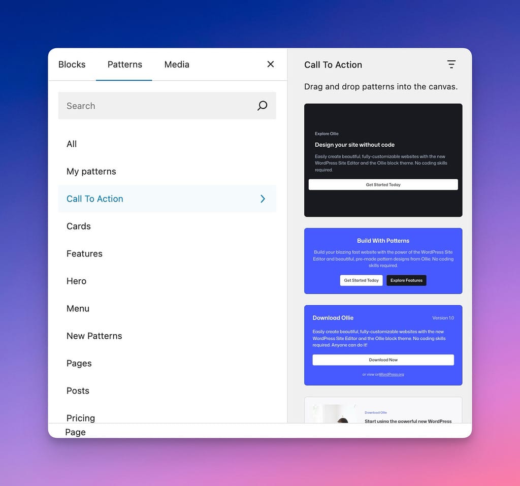Viewport: 520px width, 486px height.
Task: Open the Menu pattern category
Action: pyautogui.click(x=78, y=308)
